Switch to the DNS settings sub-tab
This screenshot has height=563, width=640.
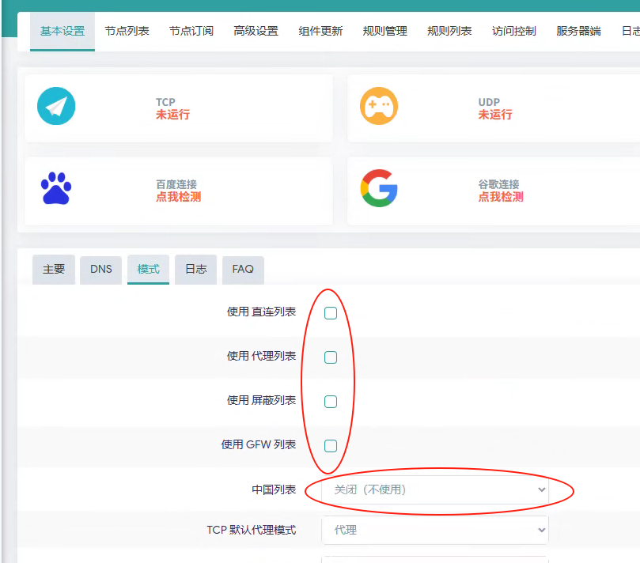tap(100, 270)
